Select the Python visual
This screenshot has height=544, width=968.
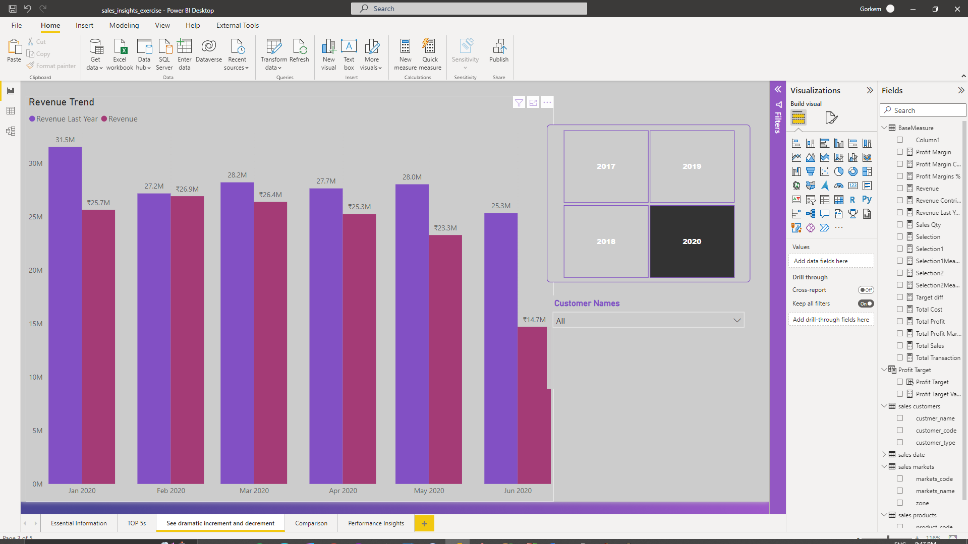[x=867, y=200]
